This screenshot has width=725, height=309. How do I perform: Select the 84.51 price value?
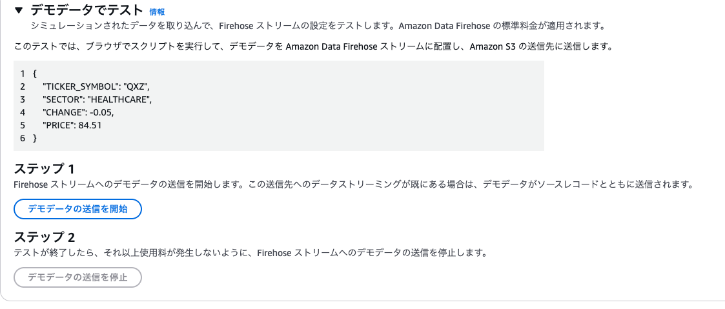89,125
